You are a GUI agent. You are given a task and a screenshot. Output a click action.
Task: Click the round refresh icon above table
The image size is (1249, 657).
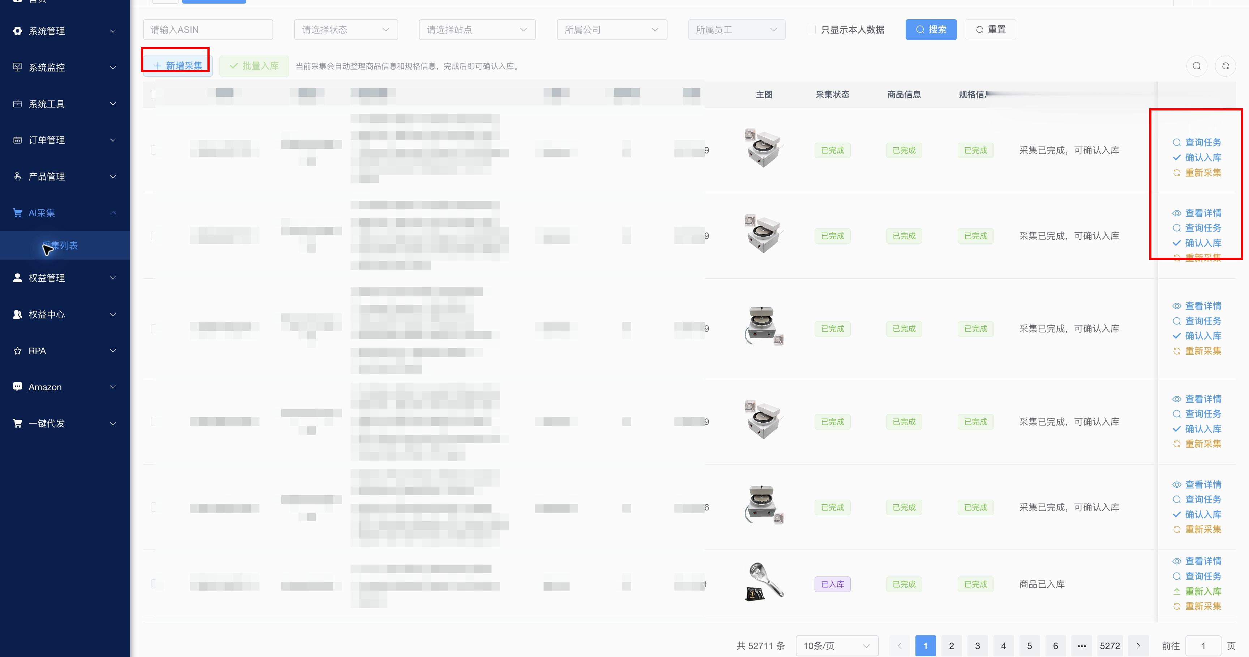(1225, 66)
